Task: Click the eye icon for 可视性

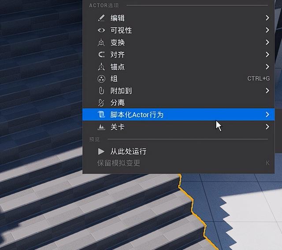Action: coord(101,30)
